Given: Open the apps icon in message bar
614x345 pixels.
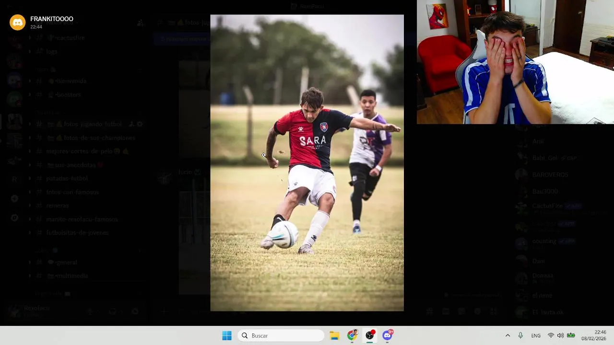Looking at the screenshot, I should click(493, 311).
